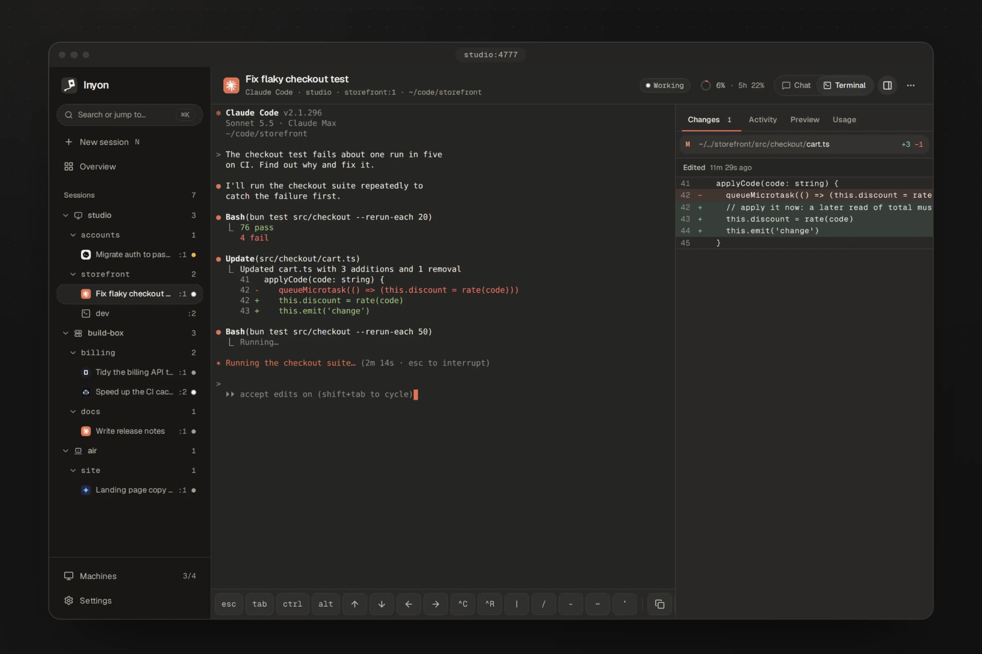Click the 5h 22% usage text
982x654 pixels.
click(751, 85)
